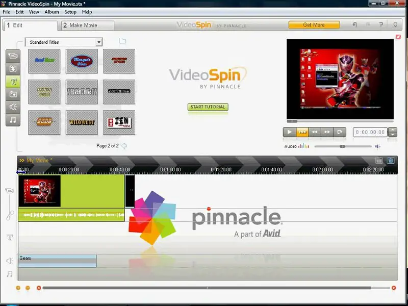
Task: Select the green audio waveform clip
Action: (x=71, y=215)
